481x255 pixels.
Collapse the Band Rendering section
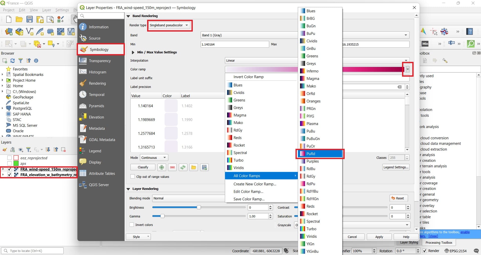point(128,16)
